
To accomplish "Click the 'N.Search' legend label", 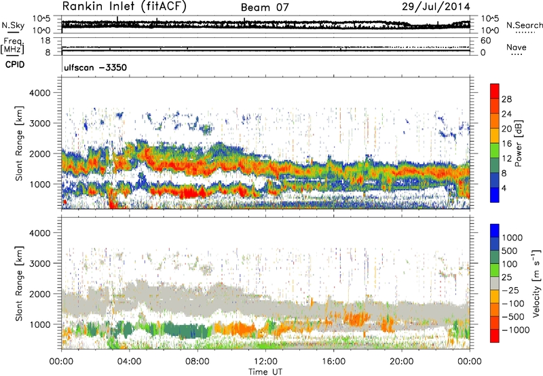I will [524, 25].
